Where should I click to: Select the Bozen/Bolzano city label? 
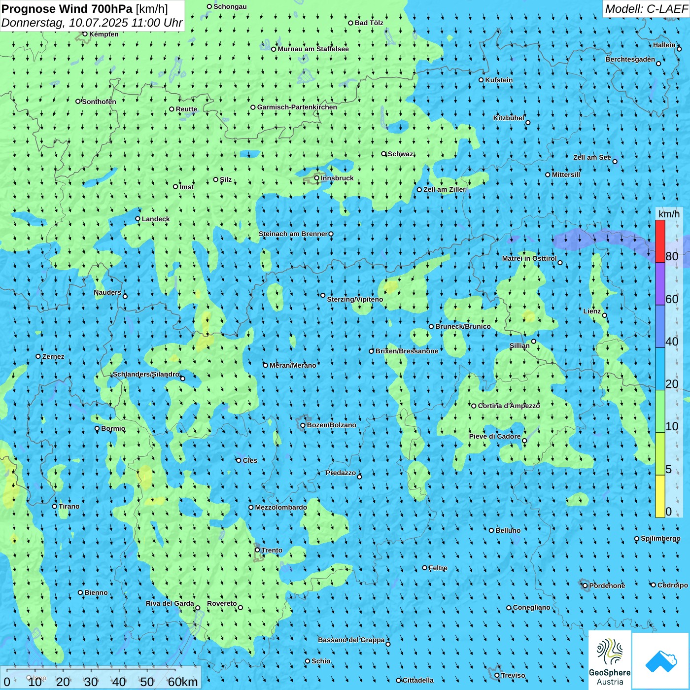point(331,425)
